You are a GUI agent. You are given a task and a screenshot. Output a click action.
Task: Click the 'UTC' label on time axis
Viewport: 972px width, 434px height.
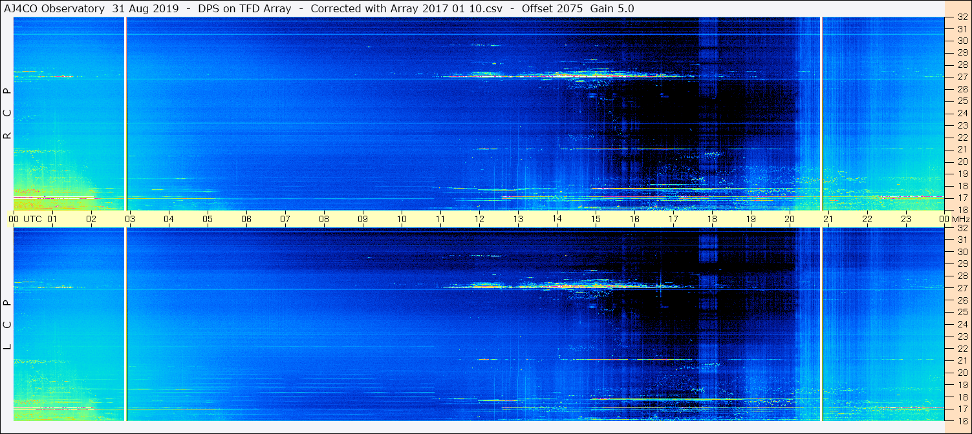[x=32, y=219]
